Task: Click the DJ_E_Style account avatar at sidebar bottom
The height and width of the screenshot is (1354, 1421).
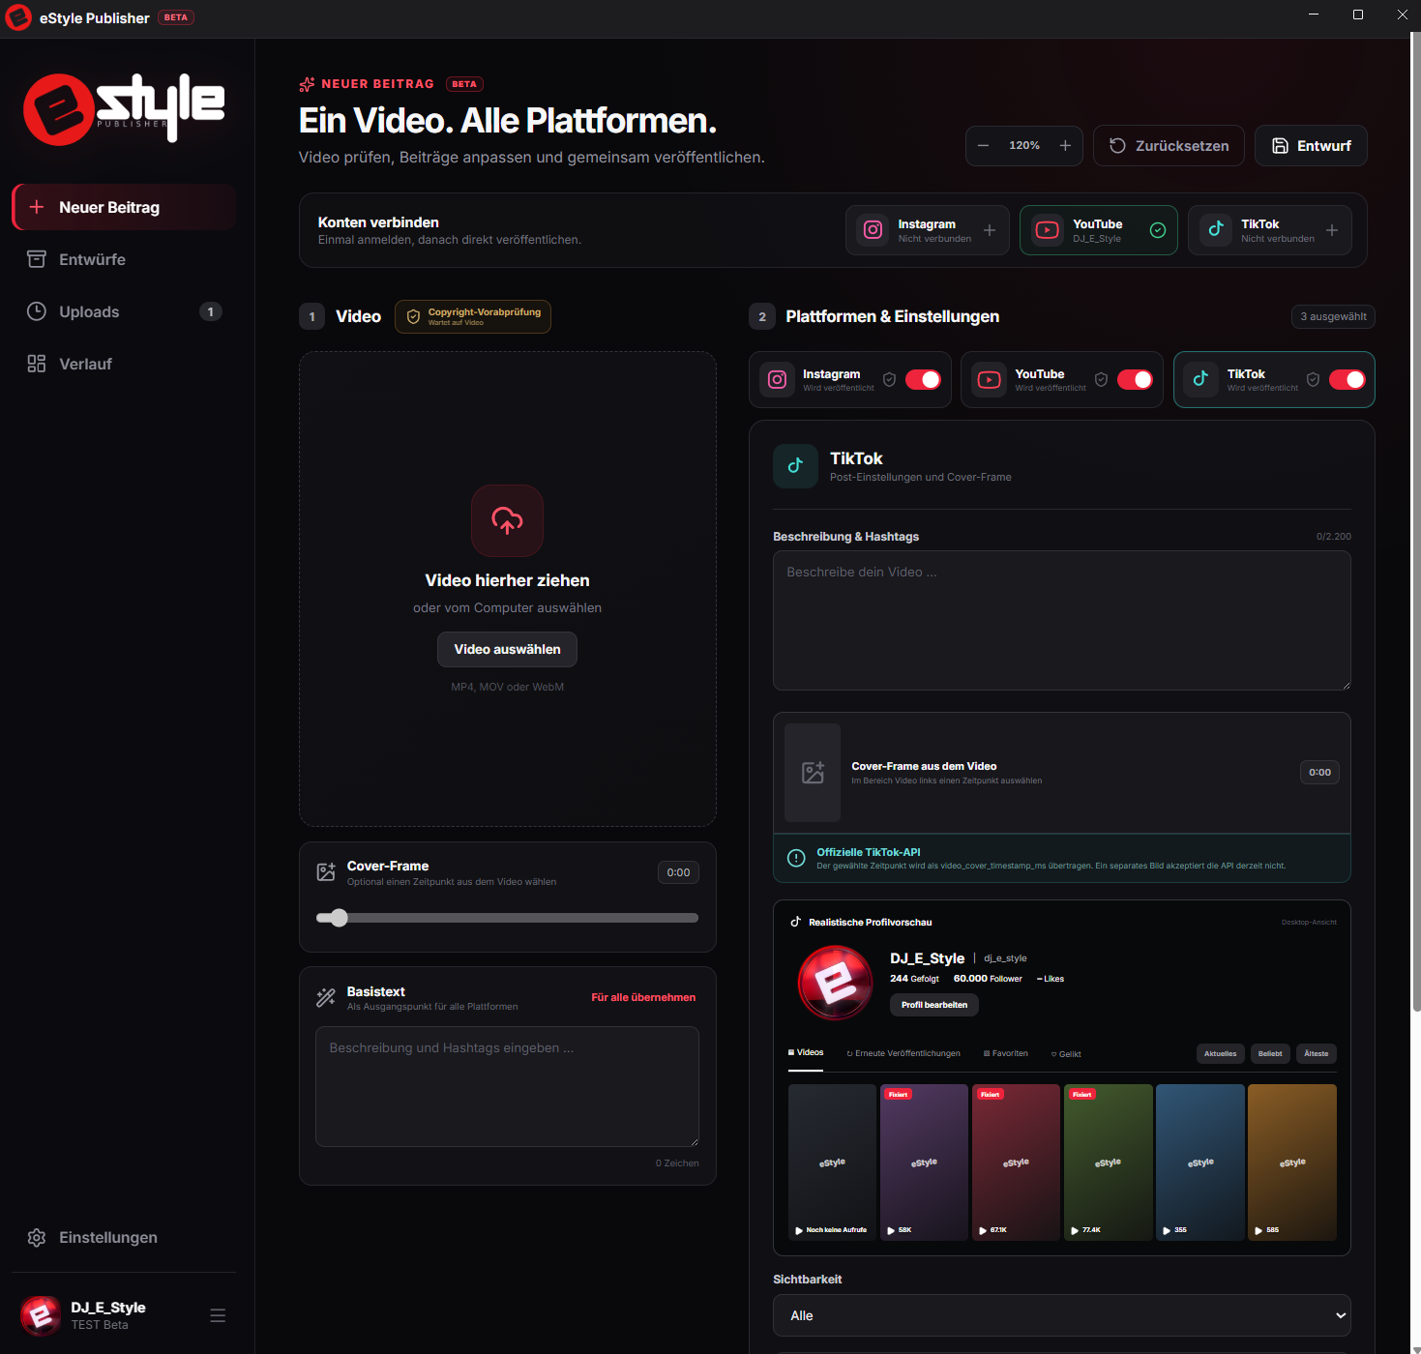Action: (x=41, y=1315)
